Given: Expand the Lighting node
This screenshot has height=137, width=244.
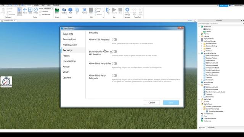Looking at the screenshot, I should [199, 37].
